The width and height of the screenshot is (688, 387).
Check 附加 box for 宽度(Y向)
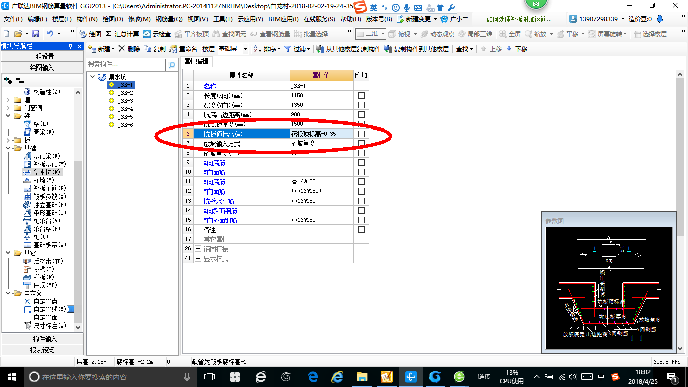[361, 105]
